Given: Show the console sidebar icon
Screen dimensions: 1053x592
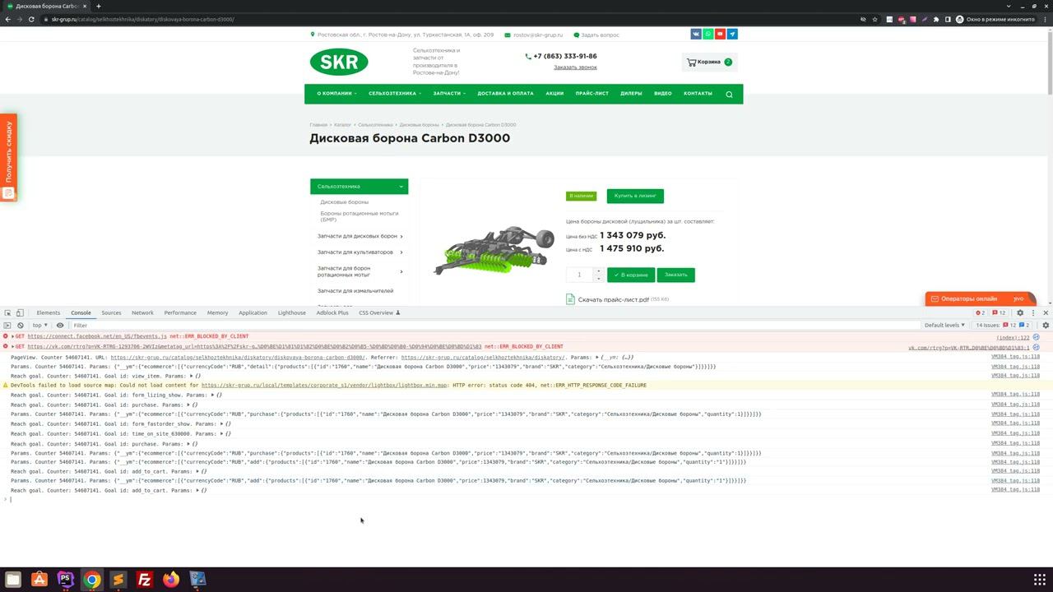Looking at the screenshot, I should pos(7,325).
